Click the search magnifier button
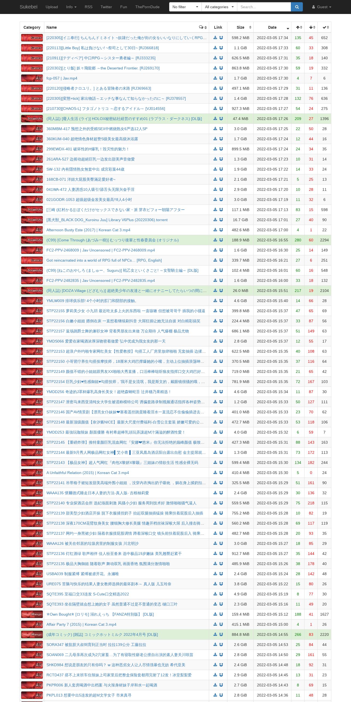 tap(297, 7)
